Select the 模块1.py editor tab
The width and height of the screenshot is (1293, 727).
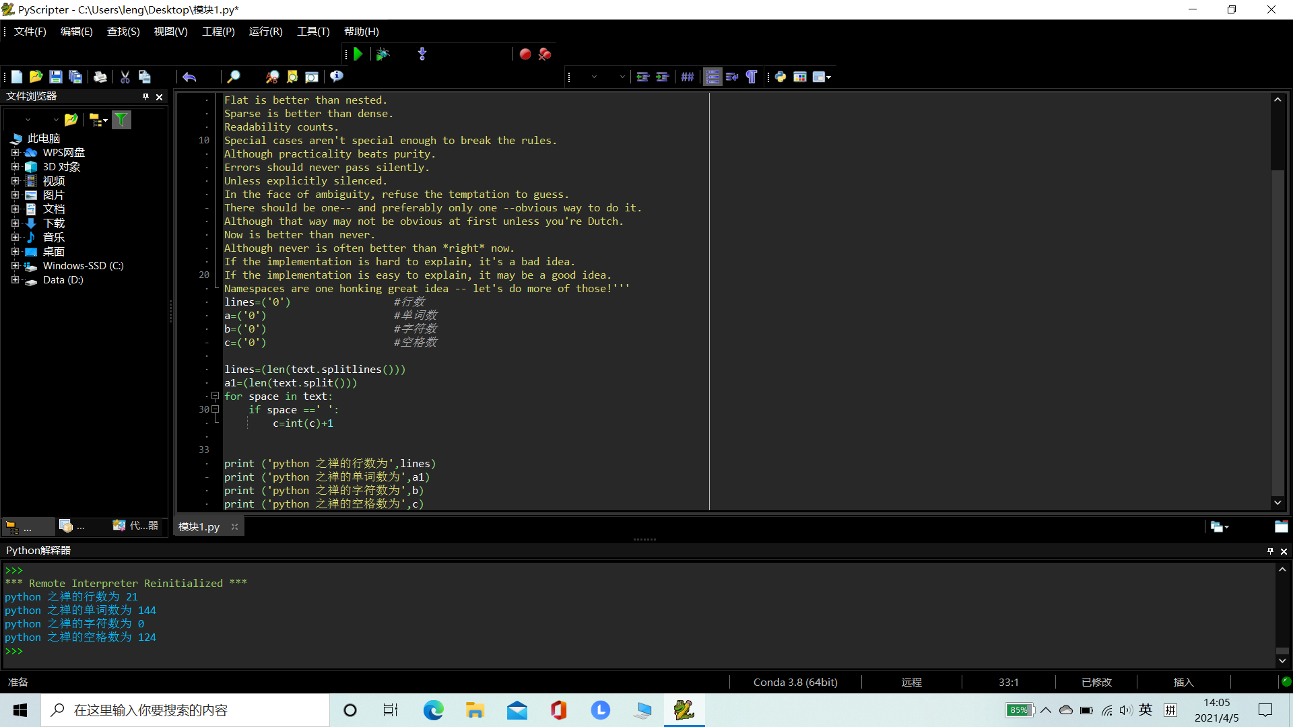click(x=199, y=527)
